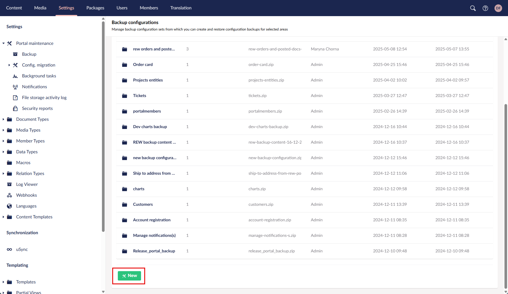Switch to the Translation tab

(x=181, y=8)
